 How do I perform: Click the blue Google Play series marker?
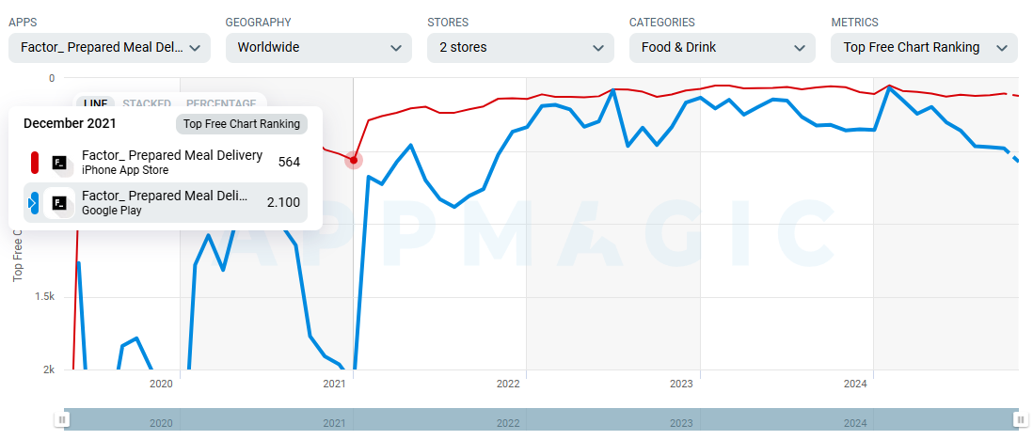pos(35,202)
